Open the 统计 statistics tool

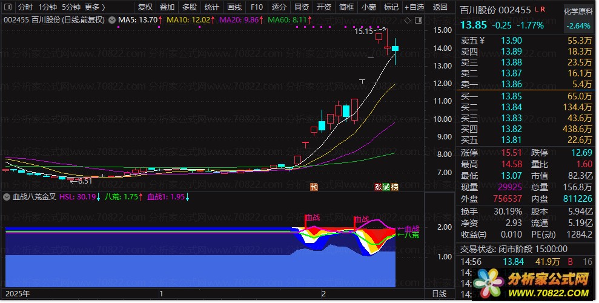point(211,7)
